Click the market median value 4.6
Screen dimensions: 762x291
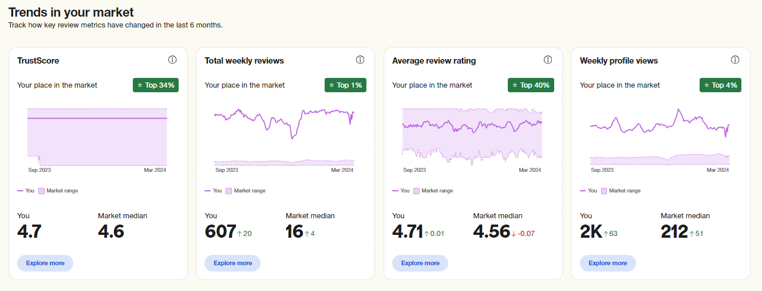[x=111, y=231]
